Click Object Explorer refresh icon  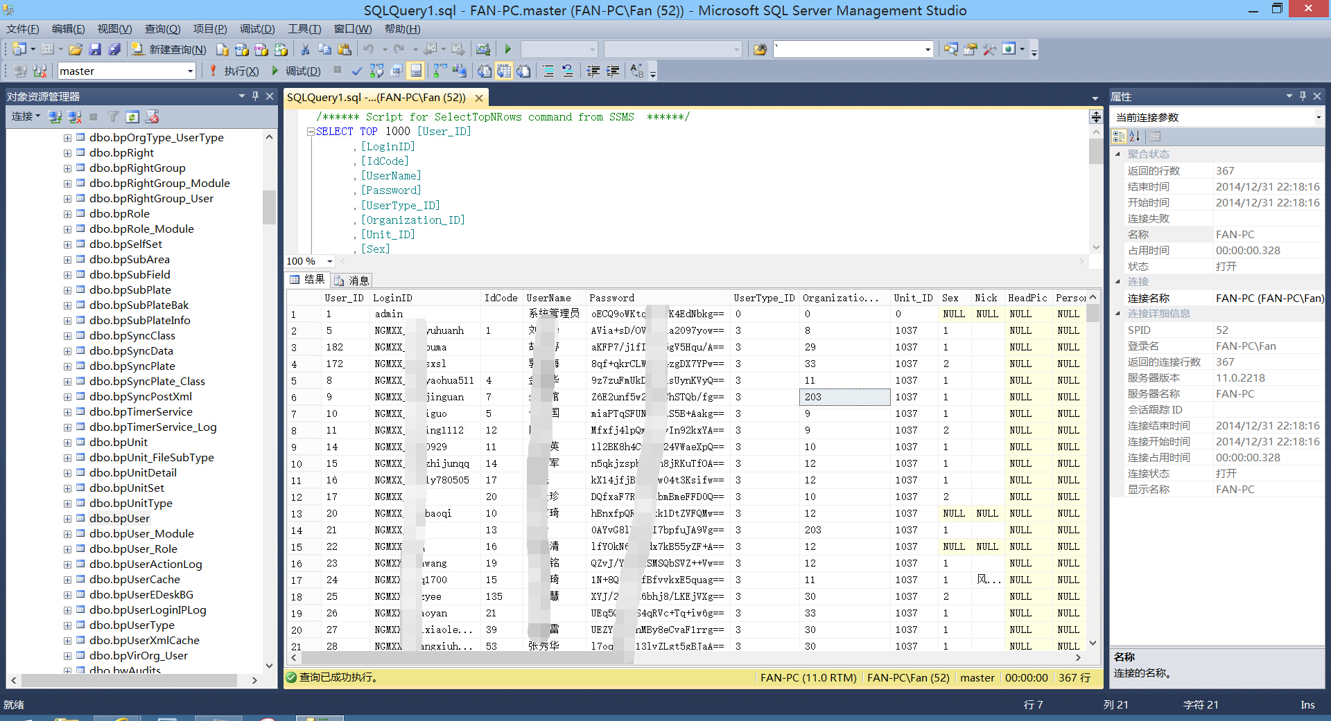[x=132, y=116]
